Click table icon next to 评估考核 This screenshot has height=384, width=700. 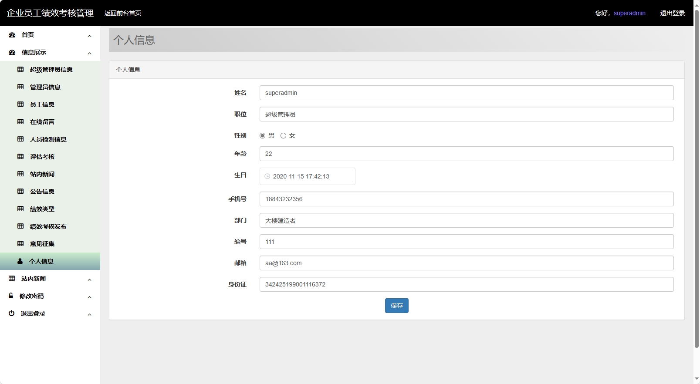click(20, 156)
